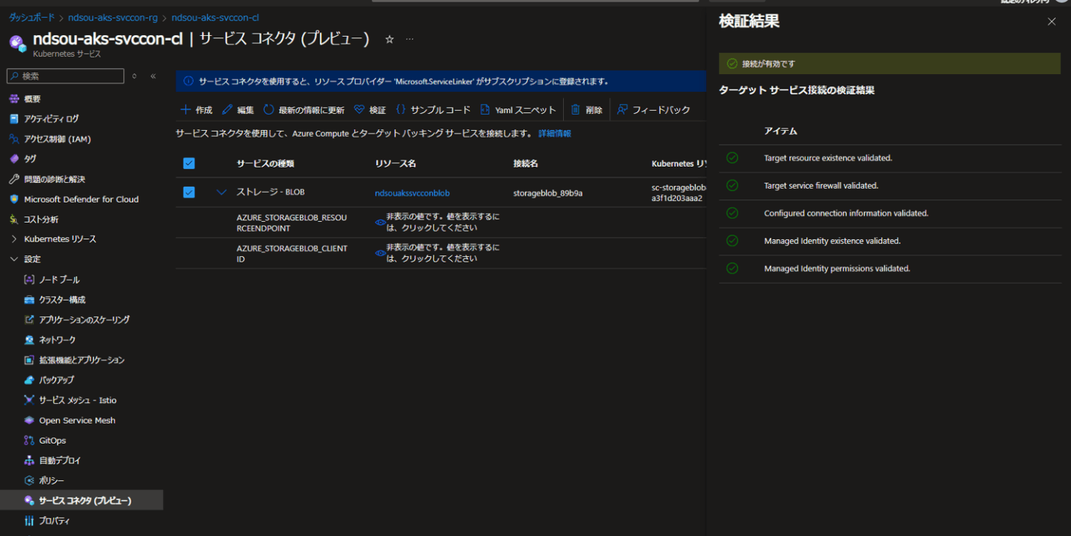The height and width of the screenshot is (536, 1071).
Task: Click the storageblob_89b9a connection name cell
Action: point(548,193)
